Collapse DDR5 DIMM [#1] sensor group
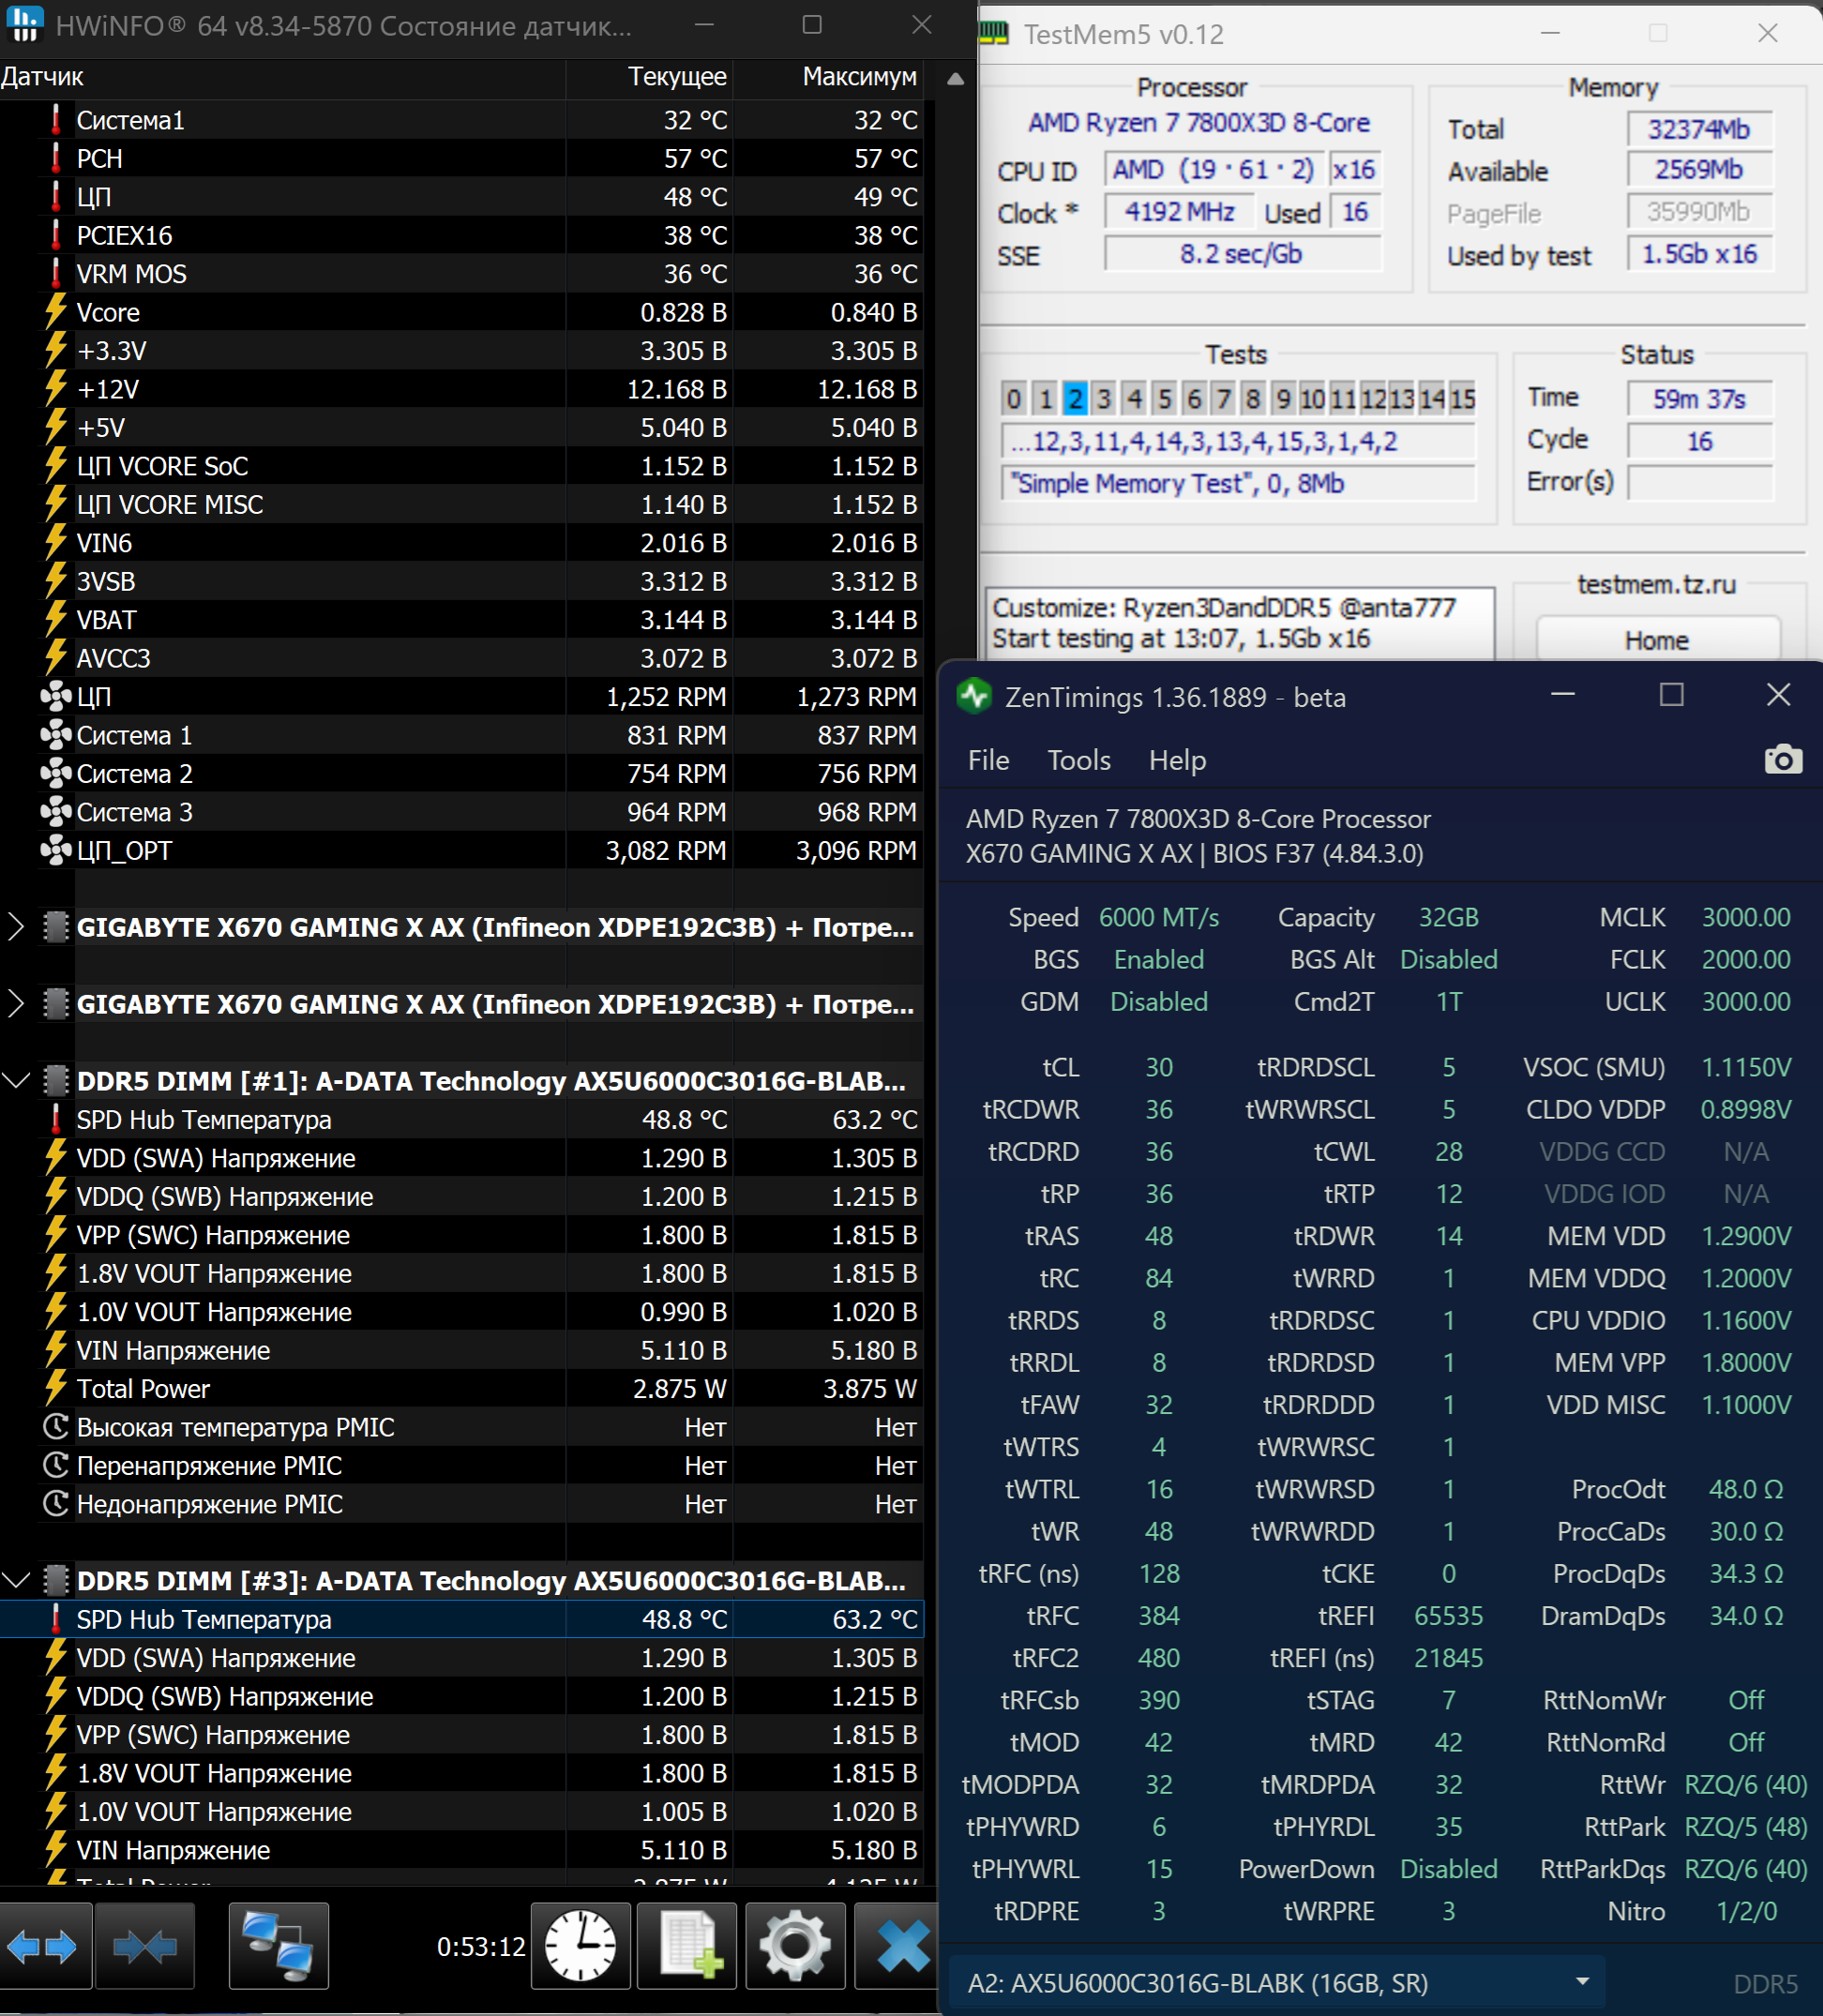The width and height of the screenshot is (1823, 2016). [16, 1081]
